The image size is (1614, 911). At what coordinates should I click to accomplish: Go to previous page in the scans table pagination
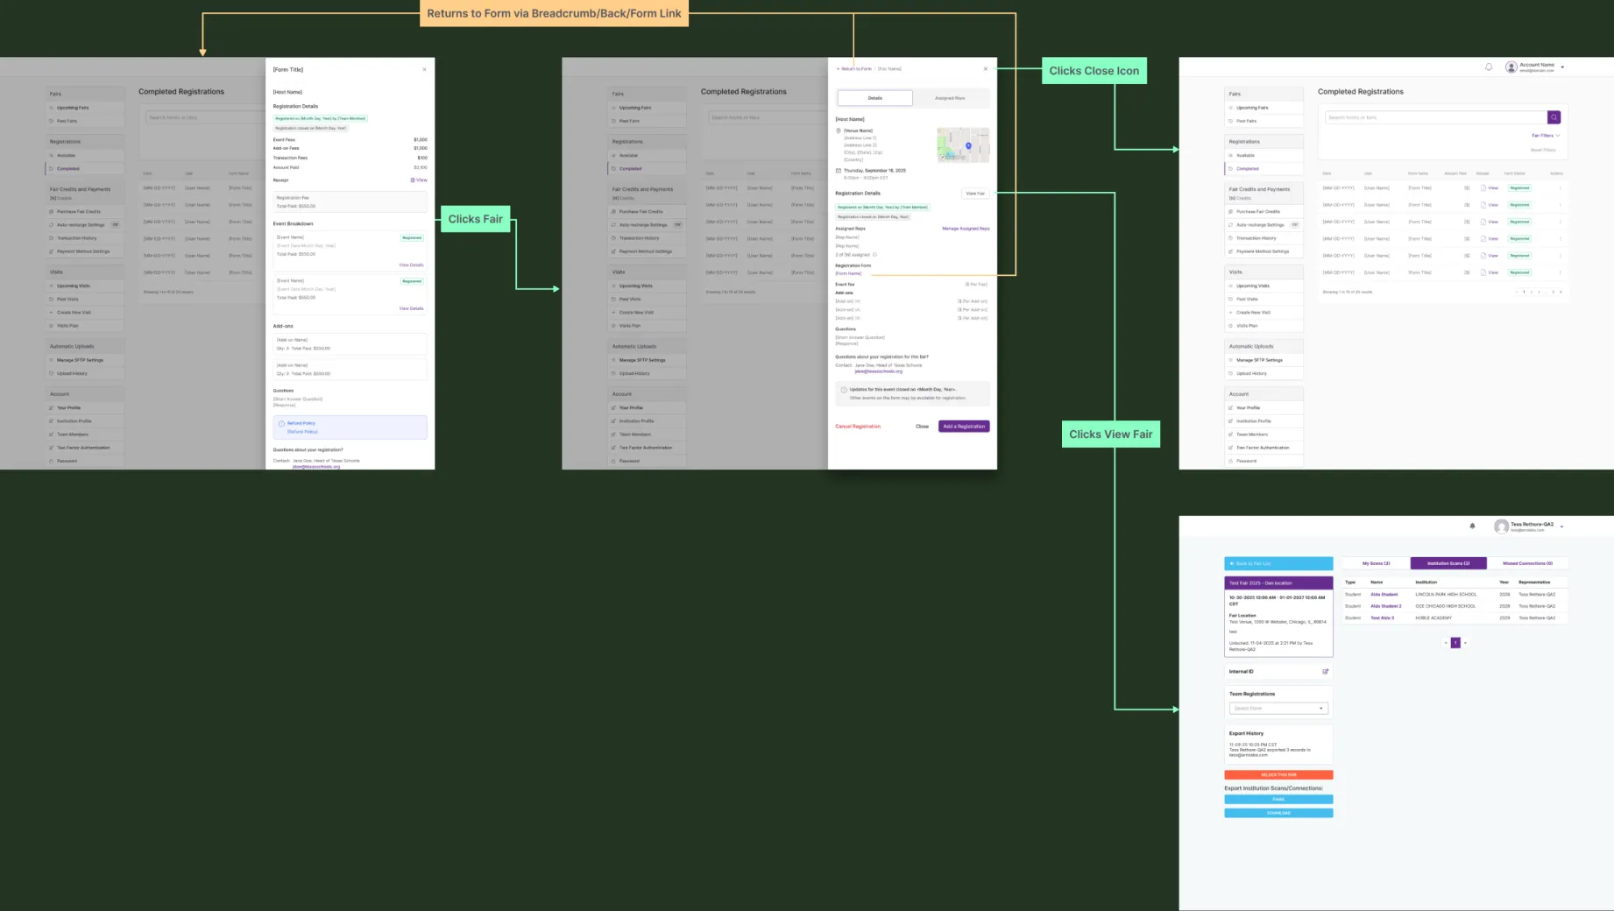click(1446, 643)
